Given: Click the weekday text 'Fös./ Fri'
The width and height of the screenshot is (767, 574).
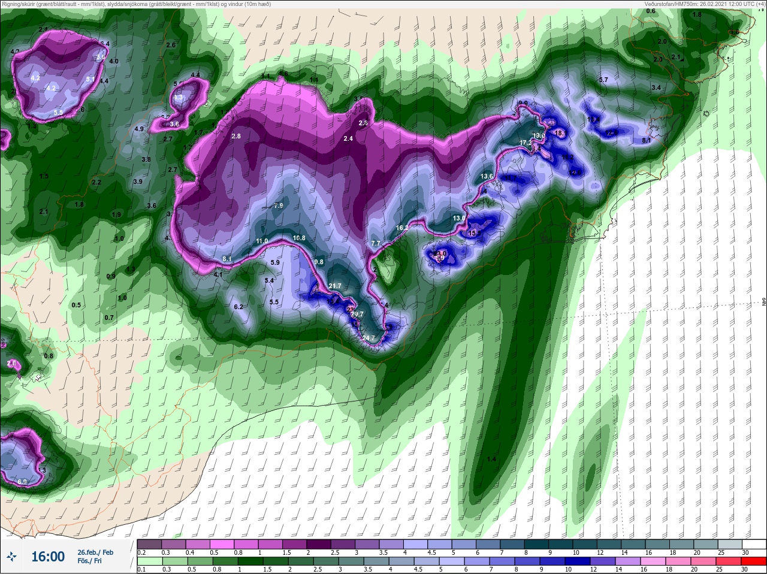Looking at the screenshot, I should [90, 561].
